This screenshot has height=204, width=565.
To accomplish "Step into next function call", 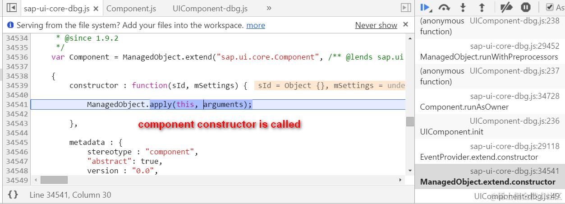I will click(x=463, y=7).
